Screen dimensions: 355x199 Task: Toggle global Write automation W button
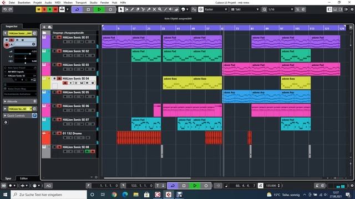pyautogui.click(x=55, y=9)
